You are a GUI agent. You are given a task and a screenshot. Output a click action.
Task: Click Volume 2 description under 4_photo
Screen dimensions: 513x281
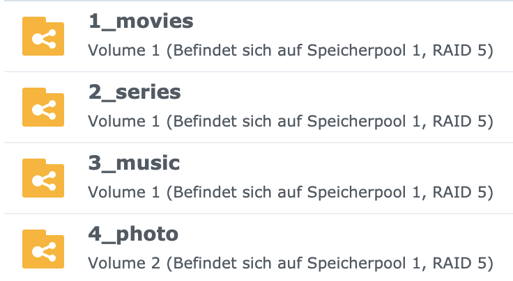pos(291,264)
